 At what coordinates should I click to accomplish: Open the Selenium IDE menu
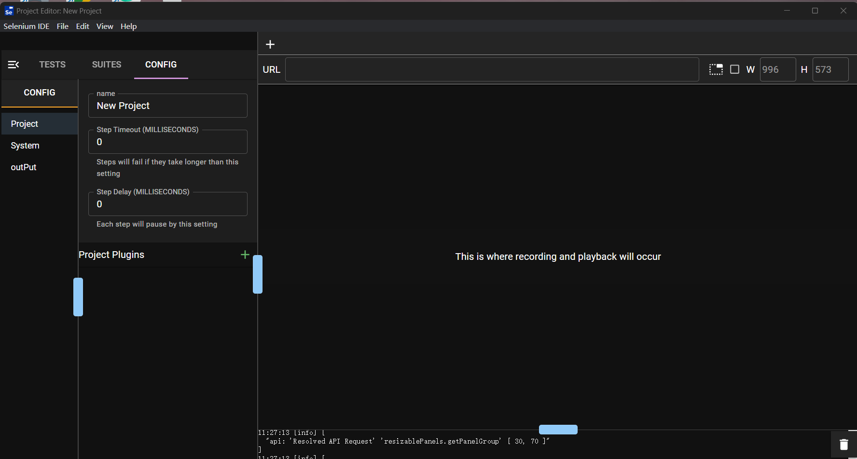point(27,26)
